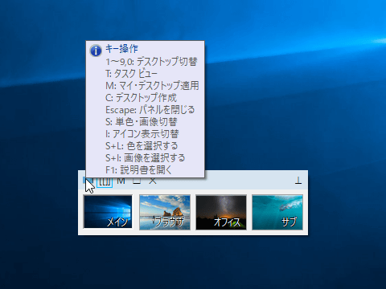The height and width of the screenshot is (289, 386).
Task: Switch to the オフィス desktop thumbnail
Action: pyautogui.click(x=221, y=212)
